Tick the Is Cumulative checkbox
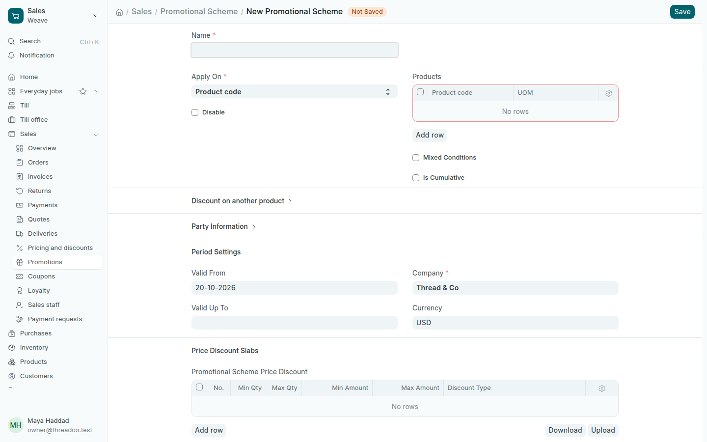This screenshot has width=707, height=442. [416, 178]
